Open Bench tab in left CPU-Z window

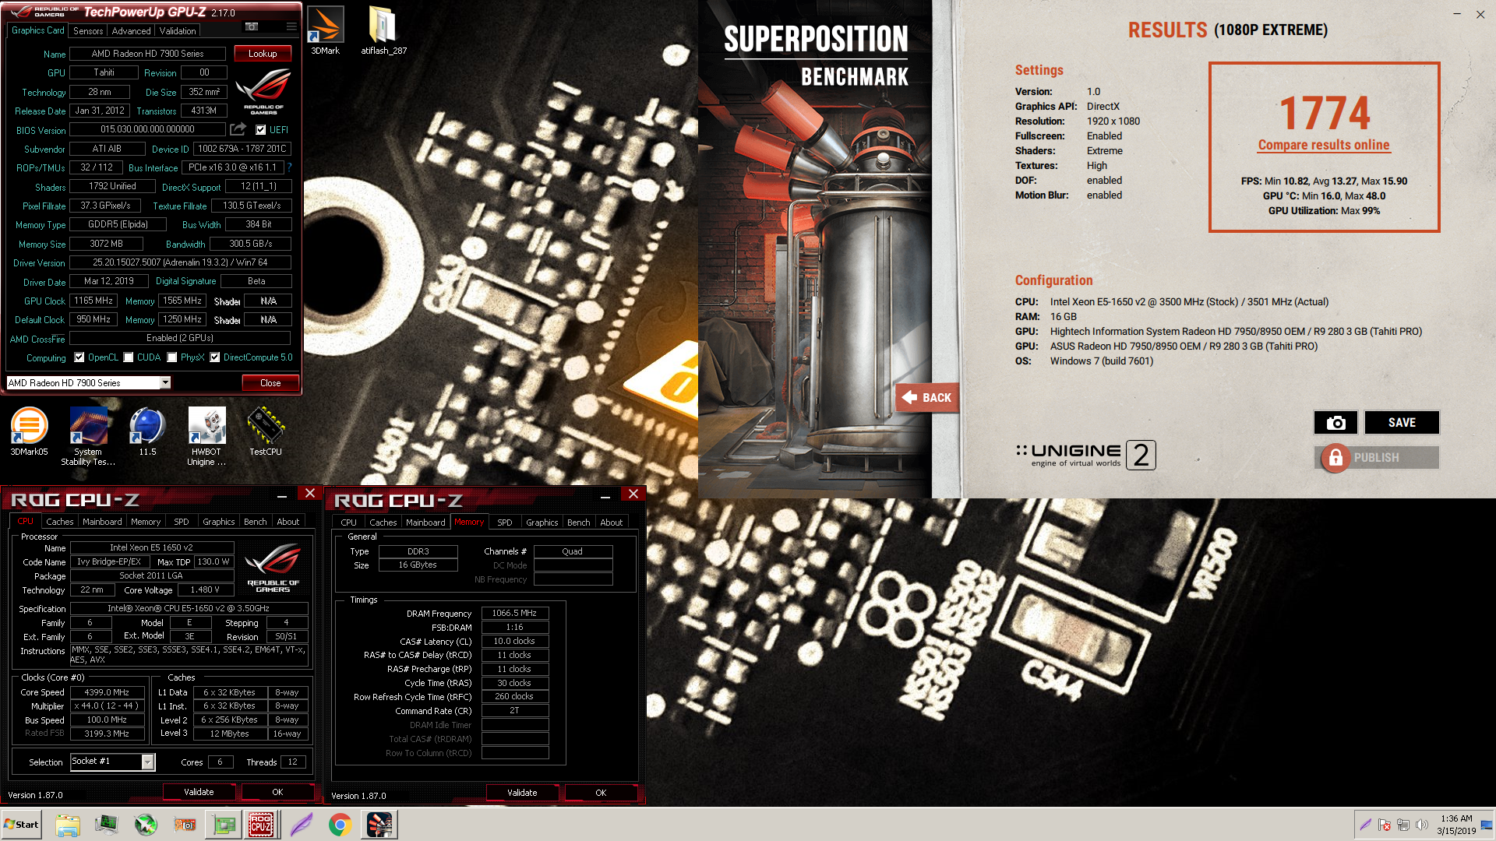(x=256, y=522)
